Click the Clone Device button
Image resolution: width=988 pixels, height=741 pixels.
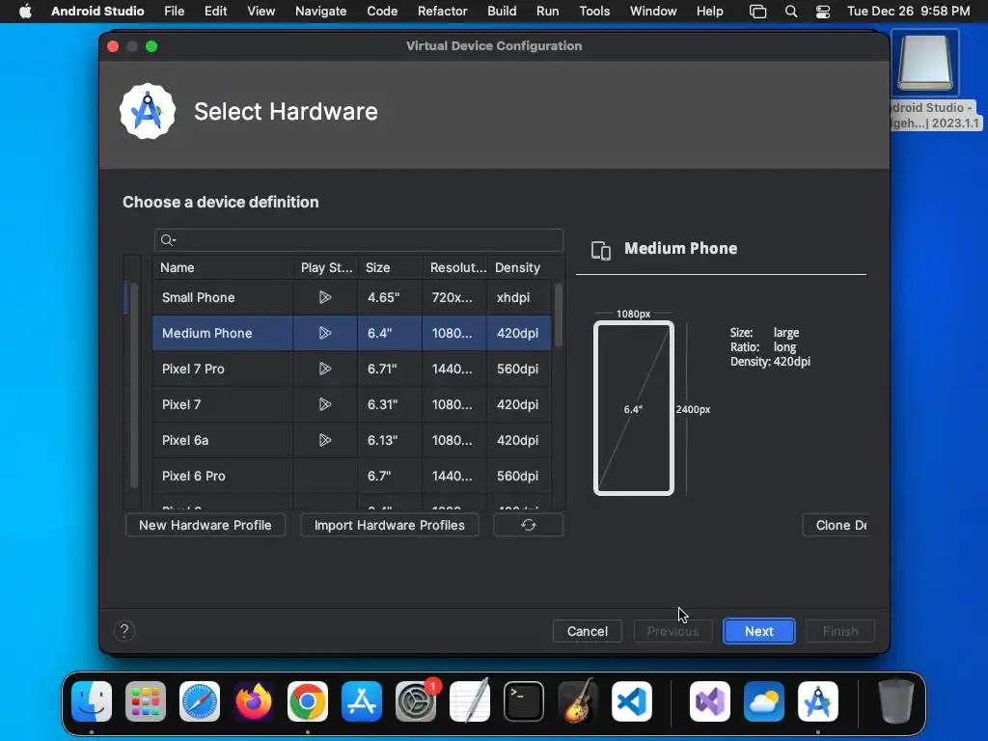[835, 525]
